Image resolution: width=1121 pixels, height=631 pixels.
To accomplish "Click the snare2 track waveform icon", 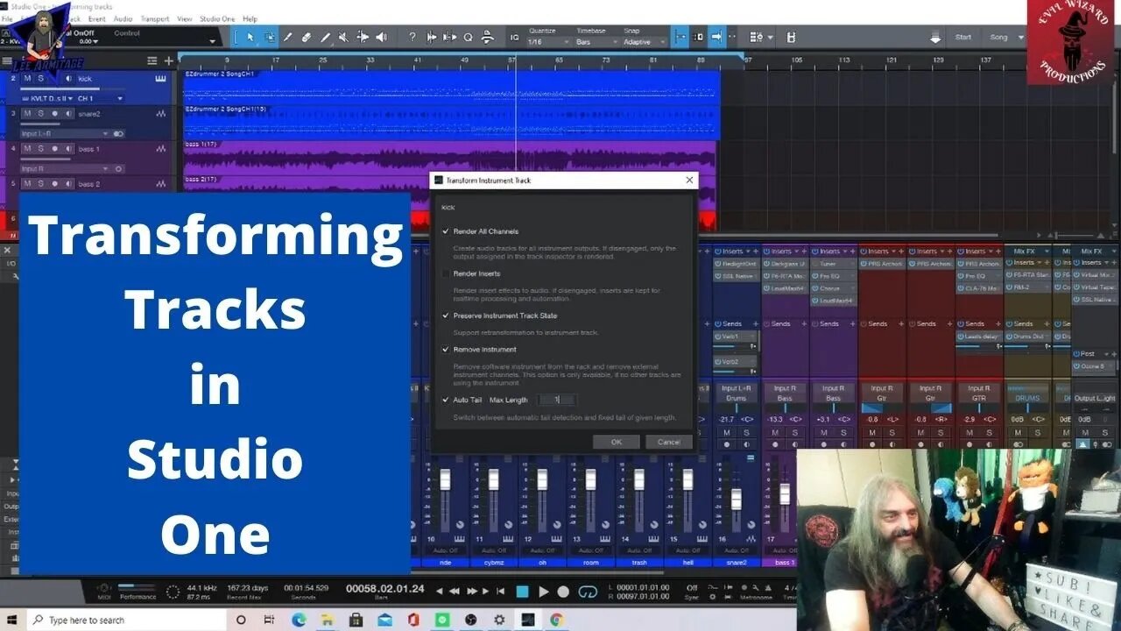I will pos(161,113).
